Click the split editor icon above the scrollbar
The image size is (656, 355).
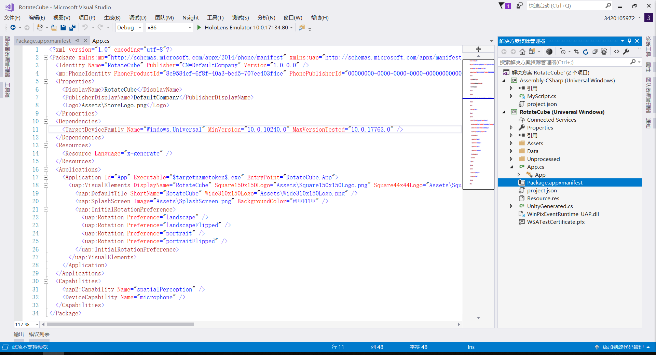(x=478, y=50)
